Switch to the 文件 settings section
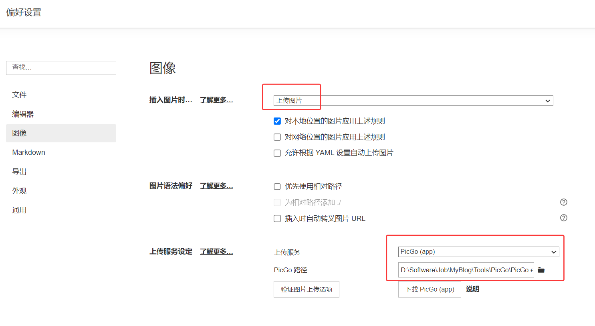This screenshot has height=326, width=595. point(19,95)
